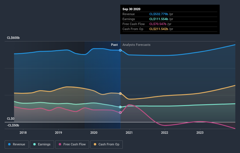The width and height of the screenshot is (240, 153).
Task: Click the CL$70.547b free cash flow value
Action: tap(158, 24)
